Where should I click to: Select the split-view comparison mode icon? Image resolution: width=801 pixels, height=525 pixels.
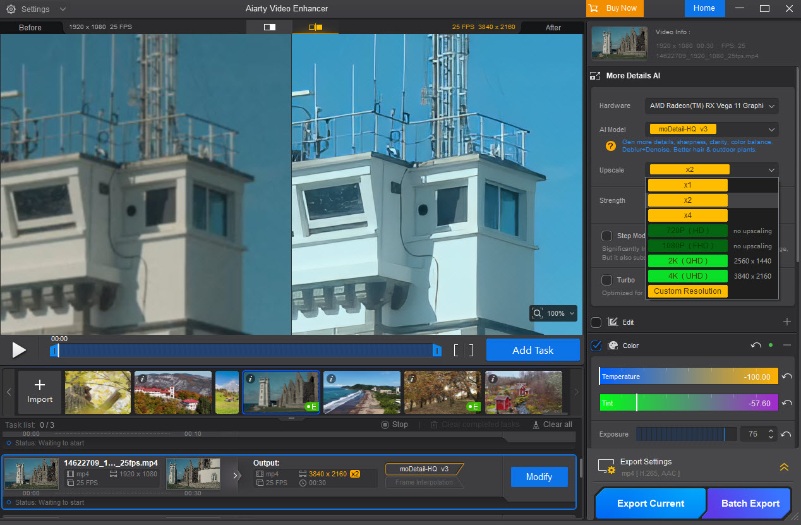pyautogui.click(x=270, y=27)
